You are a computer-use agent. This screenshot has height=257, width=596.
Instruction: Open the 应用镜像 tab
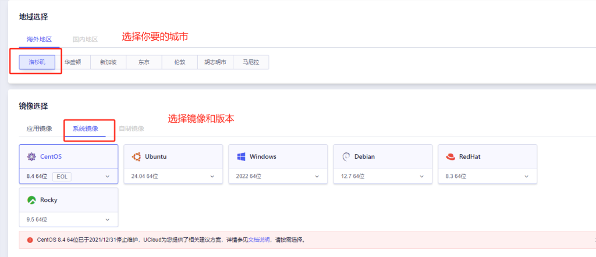pos(39,128)
